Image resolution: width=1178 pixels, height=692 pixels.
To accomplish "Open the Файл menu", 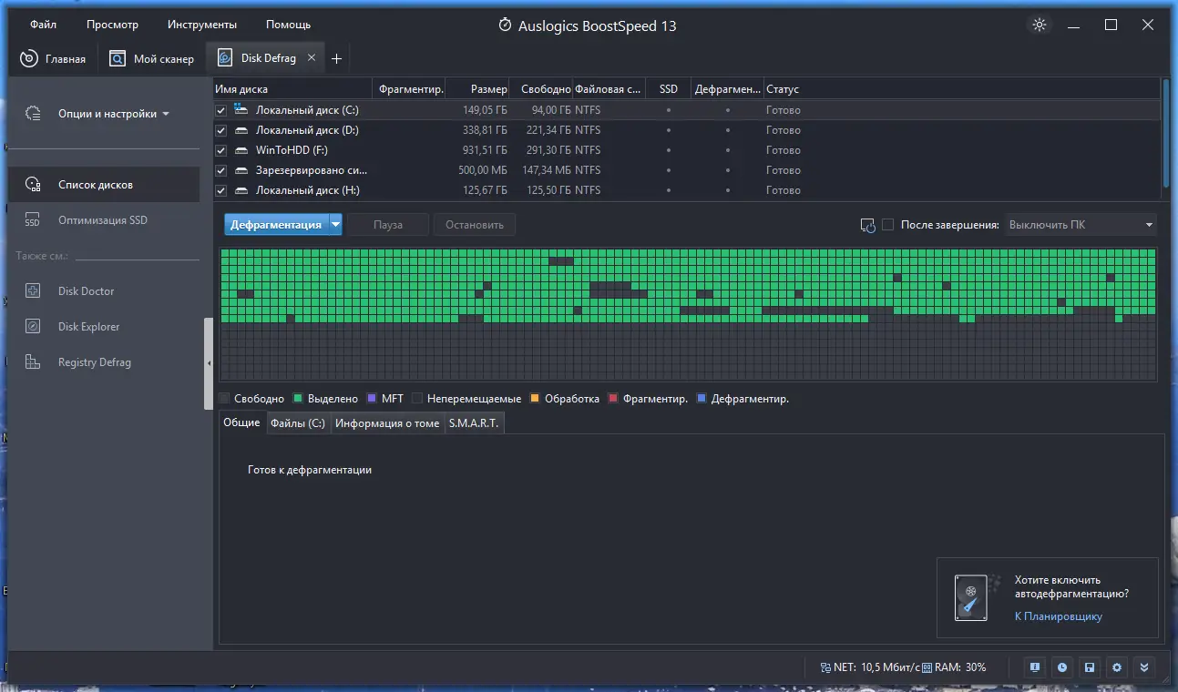I will [43, 25].
